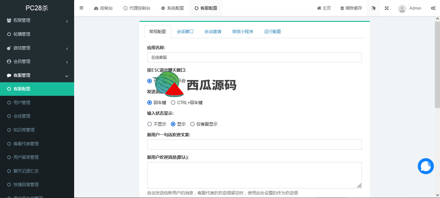Open 用户留言管理 in the sidebar

click(37, 157)
